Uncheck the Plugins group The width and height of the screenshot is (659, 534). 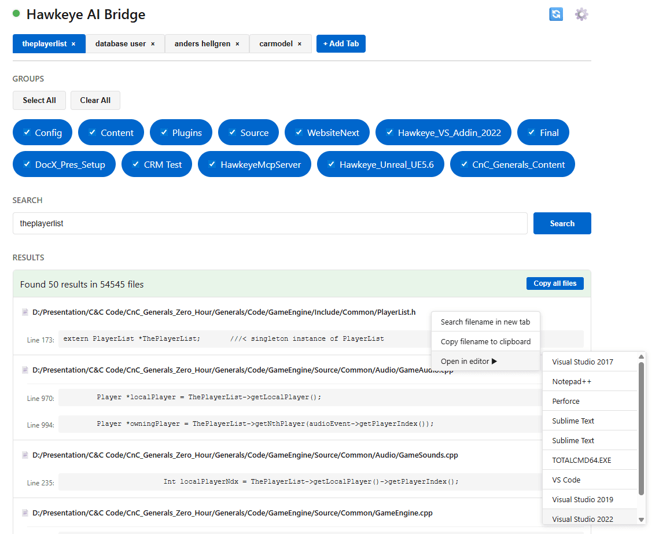(164, 132)
